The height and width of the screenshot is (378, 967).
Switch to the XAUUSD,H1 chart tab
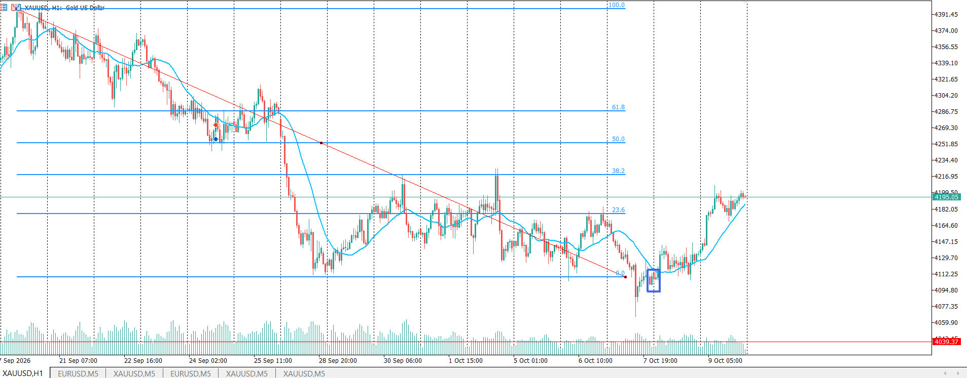click(x=23, y=373)
